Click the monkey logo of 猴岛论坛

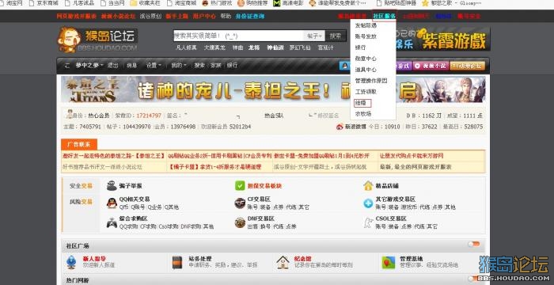click(69, 40)
